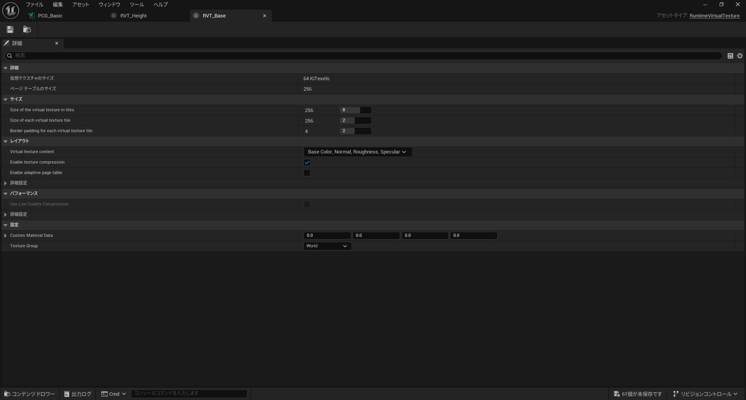Click the save asset icon in toolbar
Image resolution: width=746 pixels, height=400 pixels.
tap(10, 29)
